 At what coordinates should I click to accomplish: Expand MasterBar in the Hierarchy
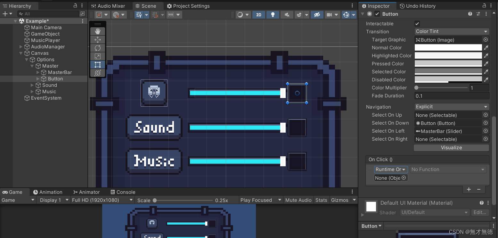point(38,72)
